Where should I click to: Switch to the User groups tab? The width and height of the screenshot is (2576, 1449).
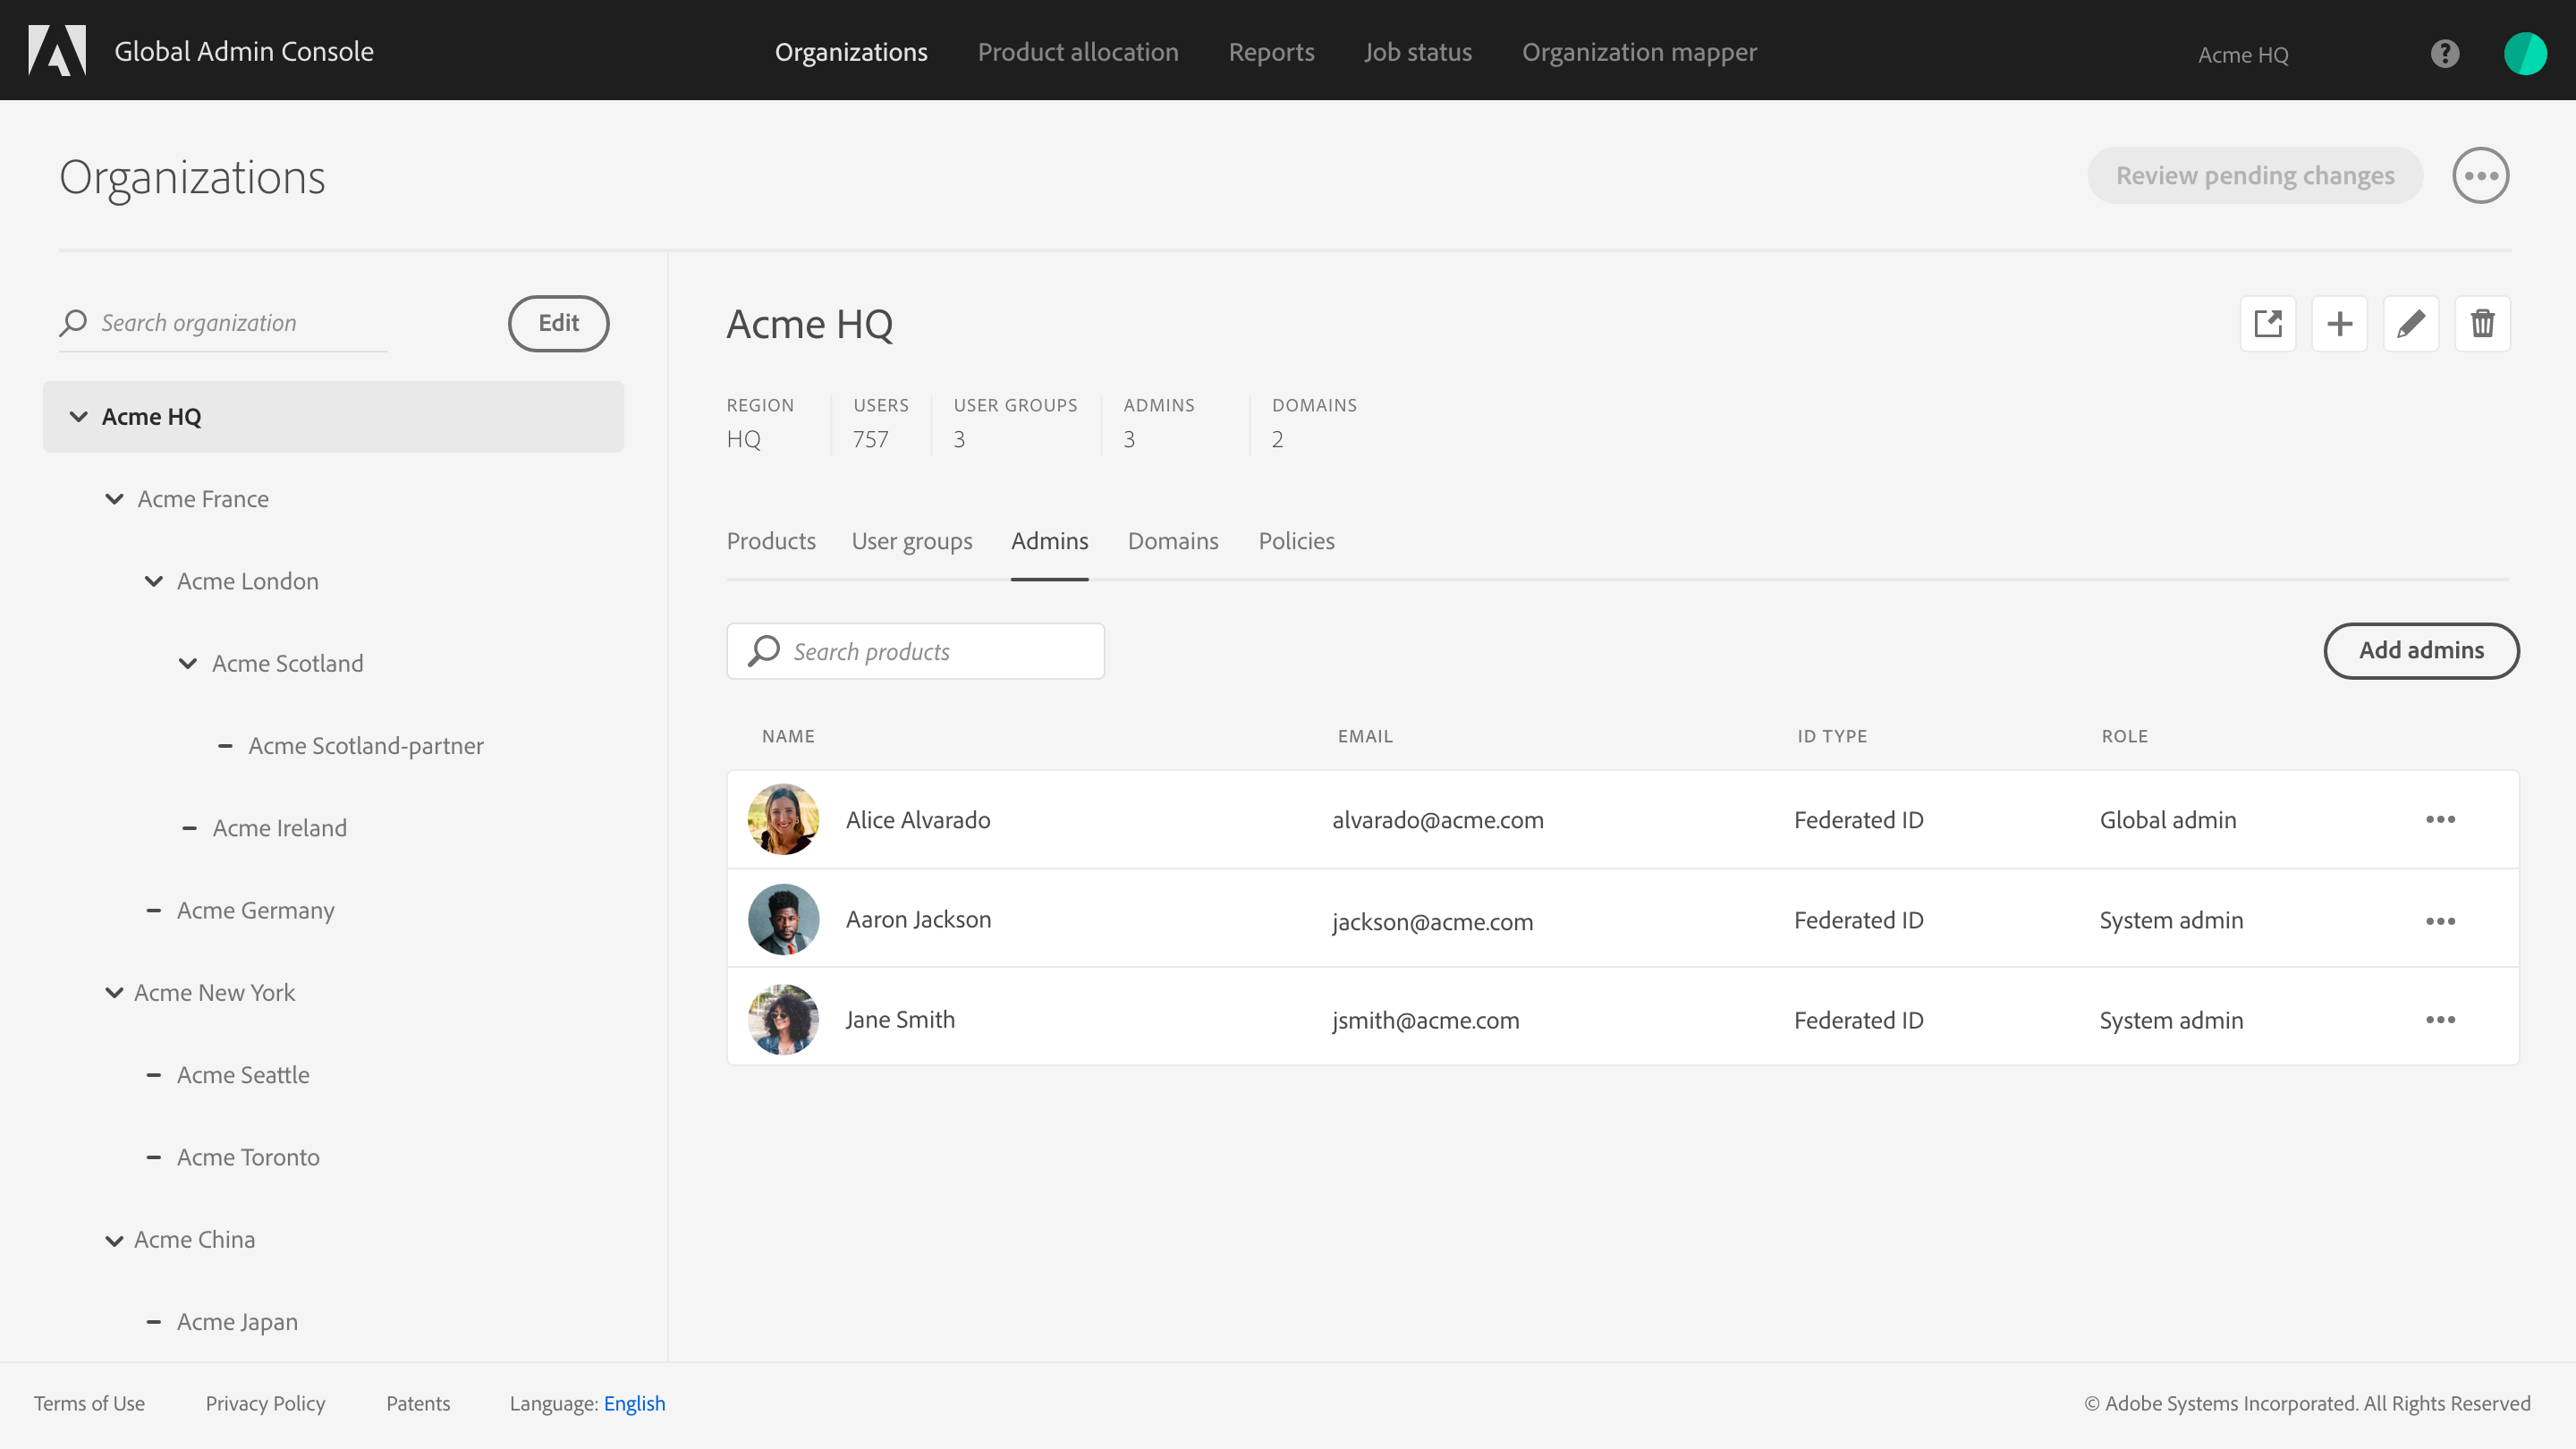point(912,541)
